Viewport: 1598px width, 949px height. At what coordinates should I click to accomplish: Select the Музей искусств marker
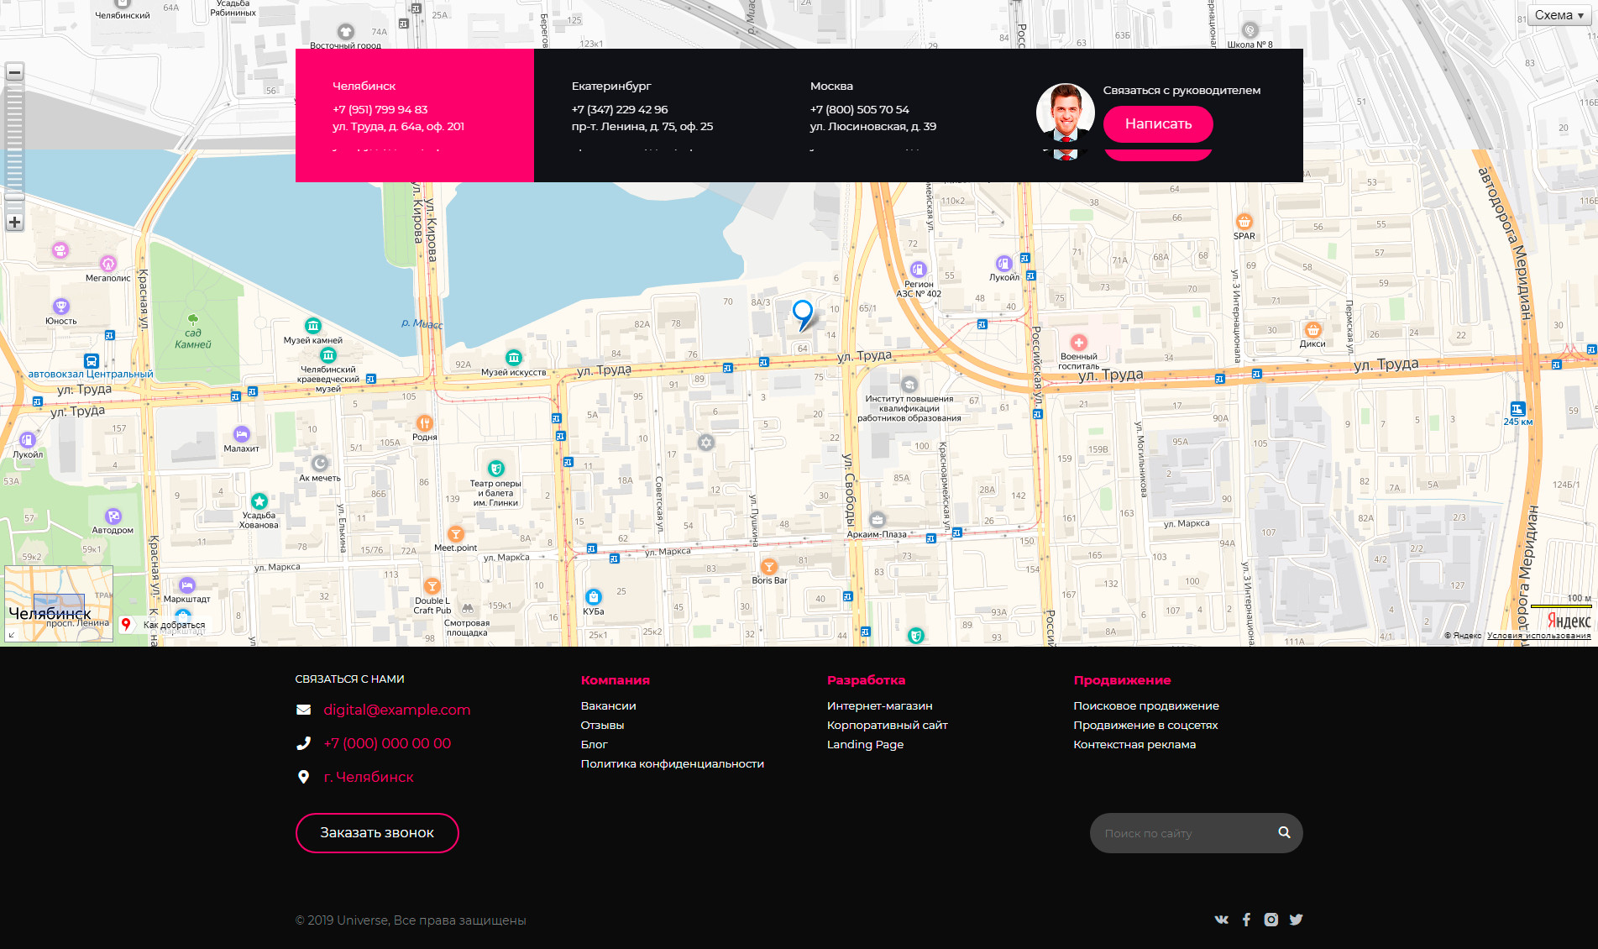514,358
